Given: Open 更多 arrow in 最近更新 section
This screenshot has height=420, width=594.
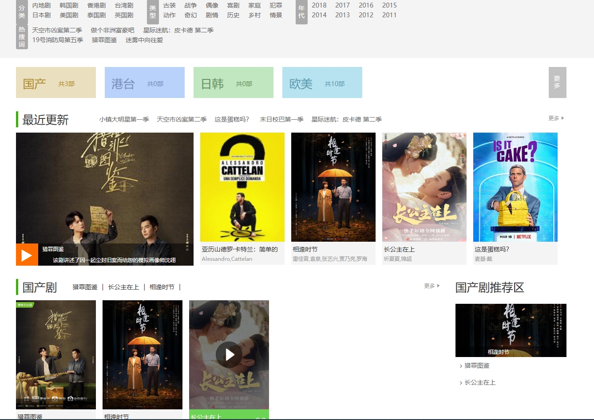Looking at the screenshot, I should tap(556, 118).
